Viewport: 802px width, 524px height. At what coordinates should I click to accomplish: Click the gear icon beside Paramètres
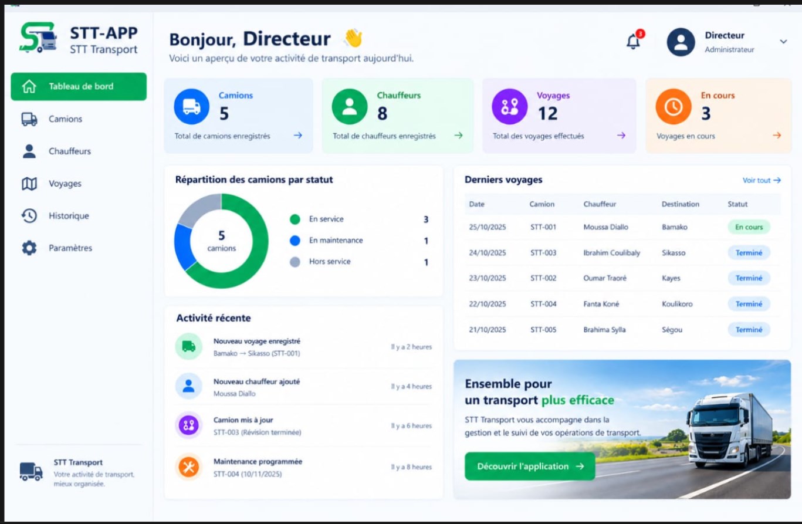29,248
